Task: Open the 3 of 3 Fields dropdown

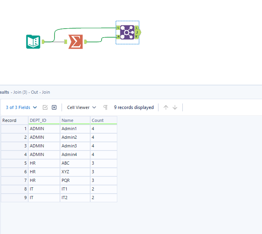Action: (x=21, y=107)
